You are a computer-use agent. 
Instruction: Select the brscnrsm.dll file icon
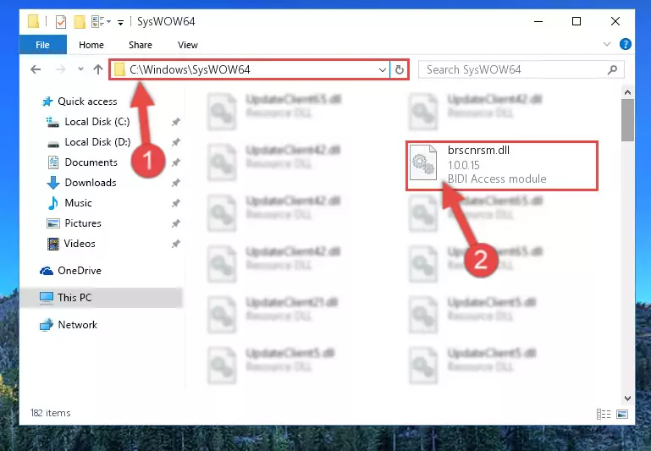click(423, 162)
